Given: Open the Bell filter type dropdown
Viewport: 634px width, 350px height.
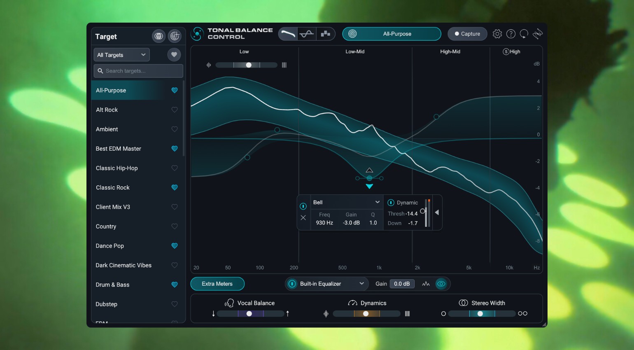Looking at the screenshot, I should click(346, 202).
